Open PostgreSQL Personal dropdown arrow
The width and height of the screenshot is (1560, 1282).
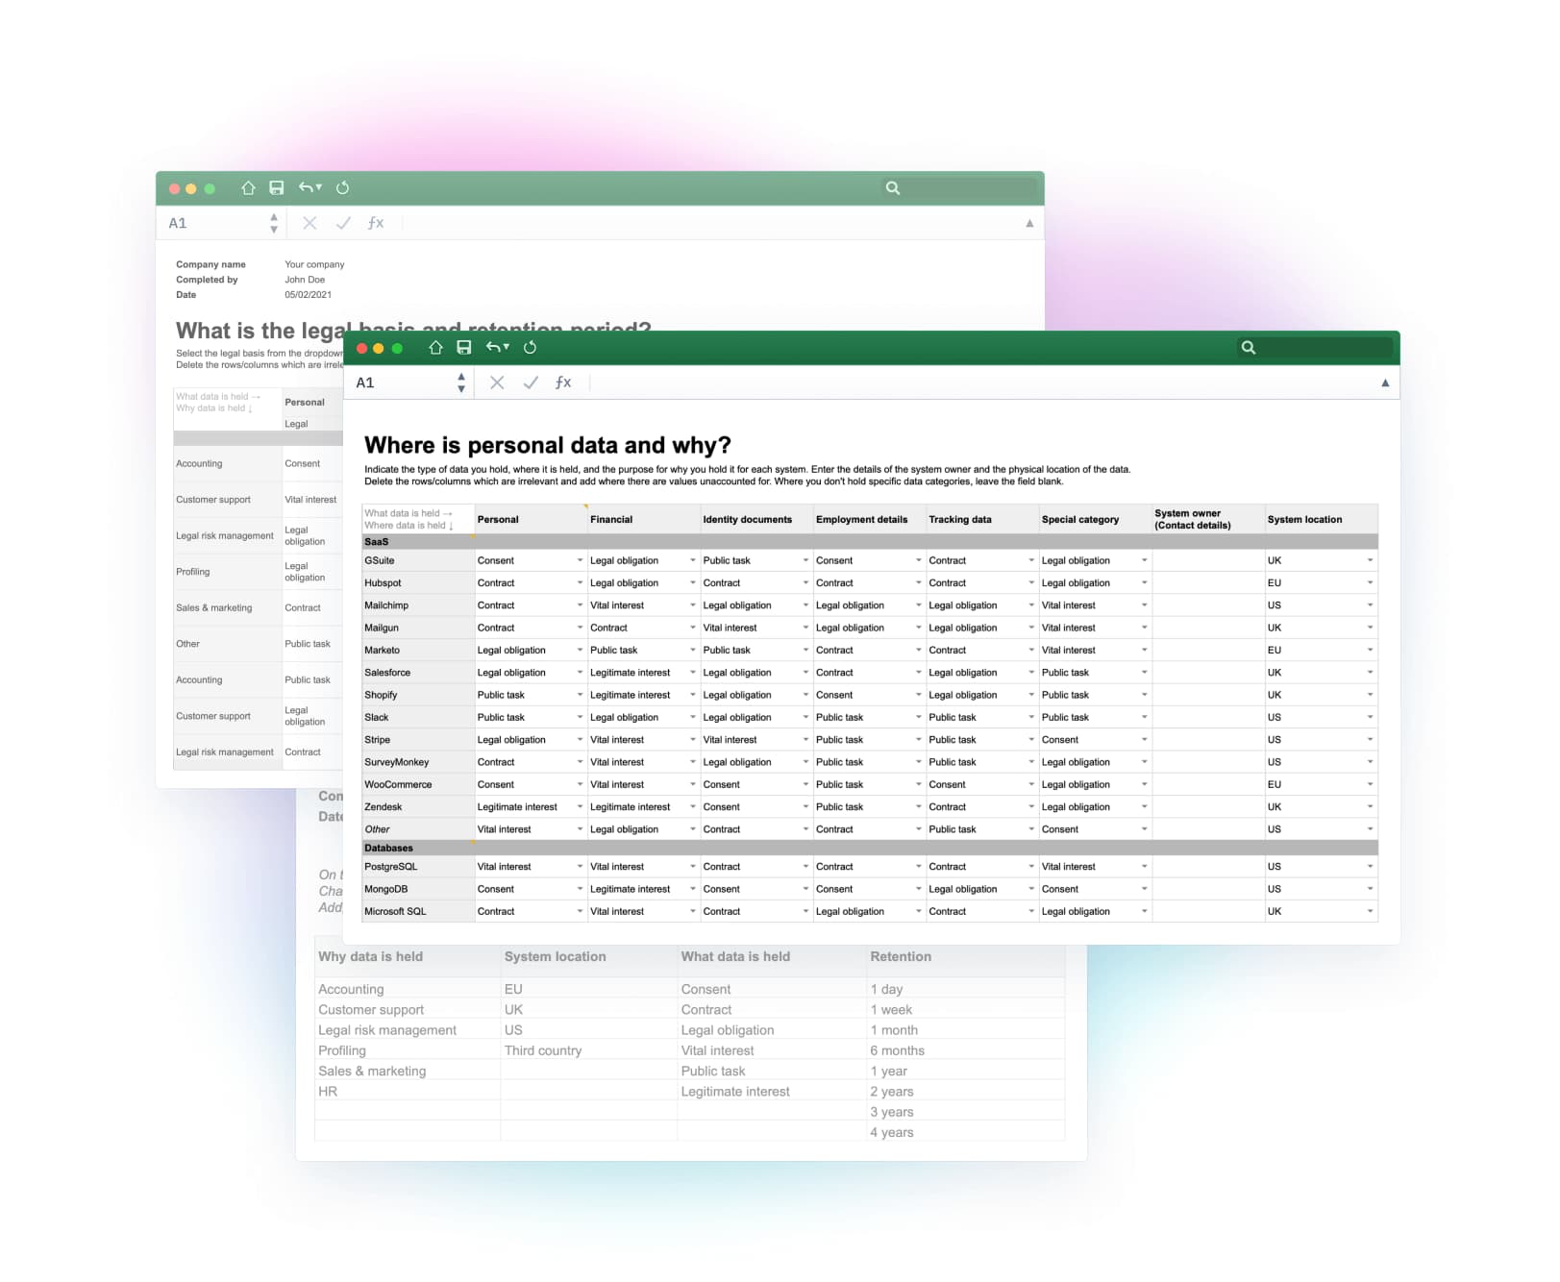(x=580, y=867)
